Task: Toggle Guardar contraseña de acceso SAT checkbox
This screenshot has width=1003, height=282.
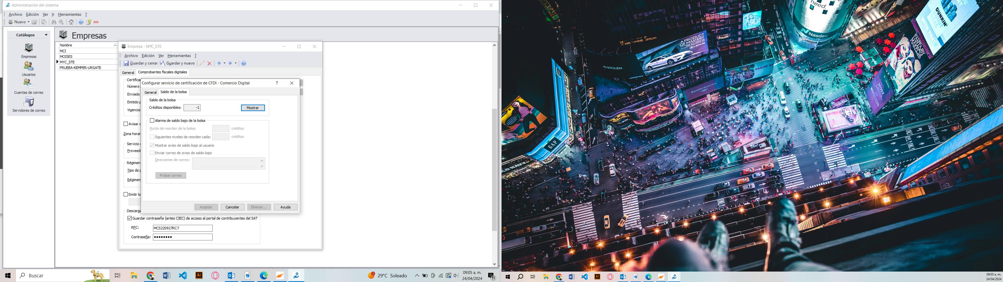Action: tap(130, 219)
